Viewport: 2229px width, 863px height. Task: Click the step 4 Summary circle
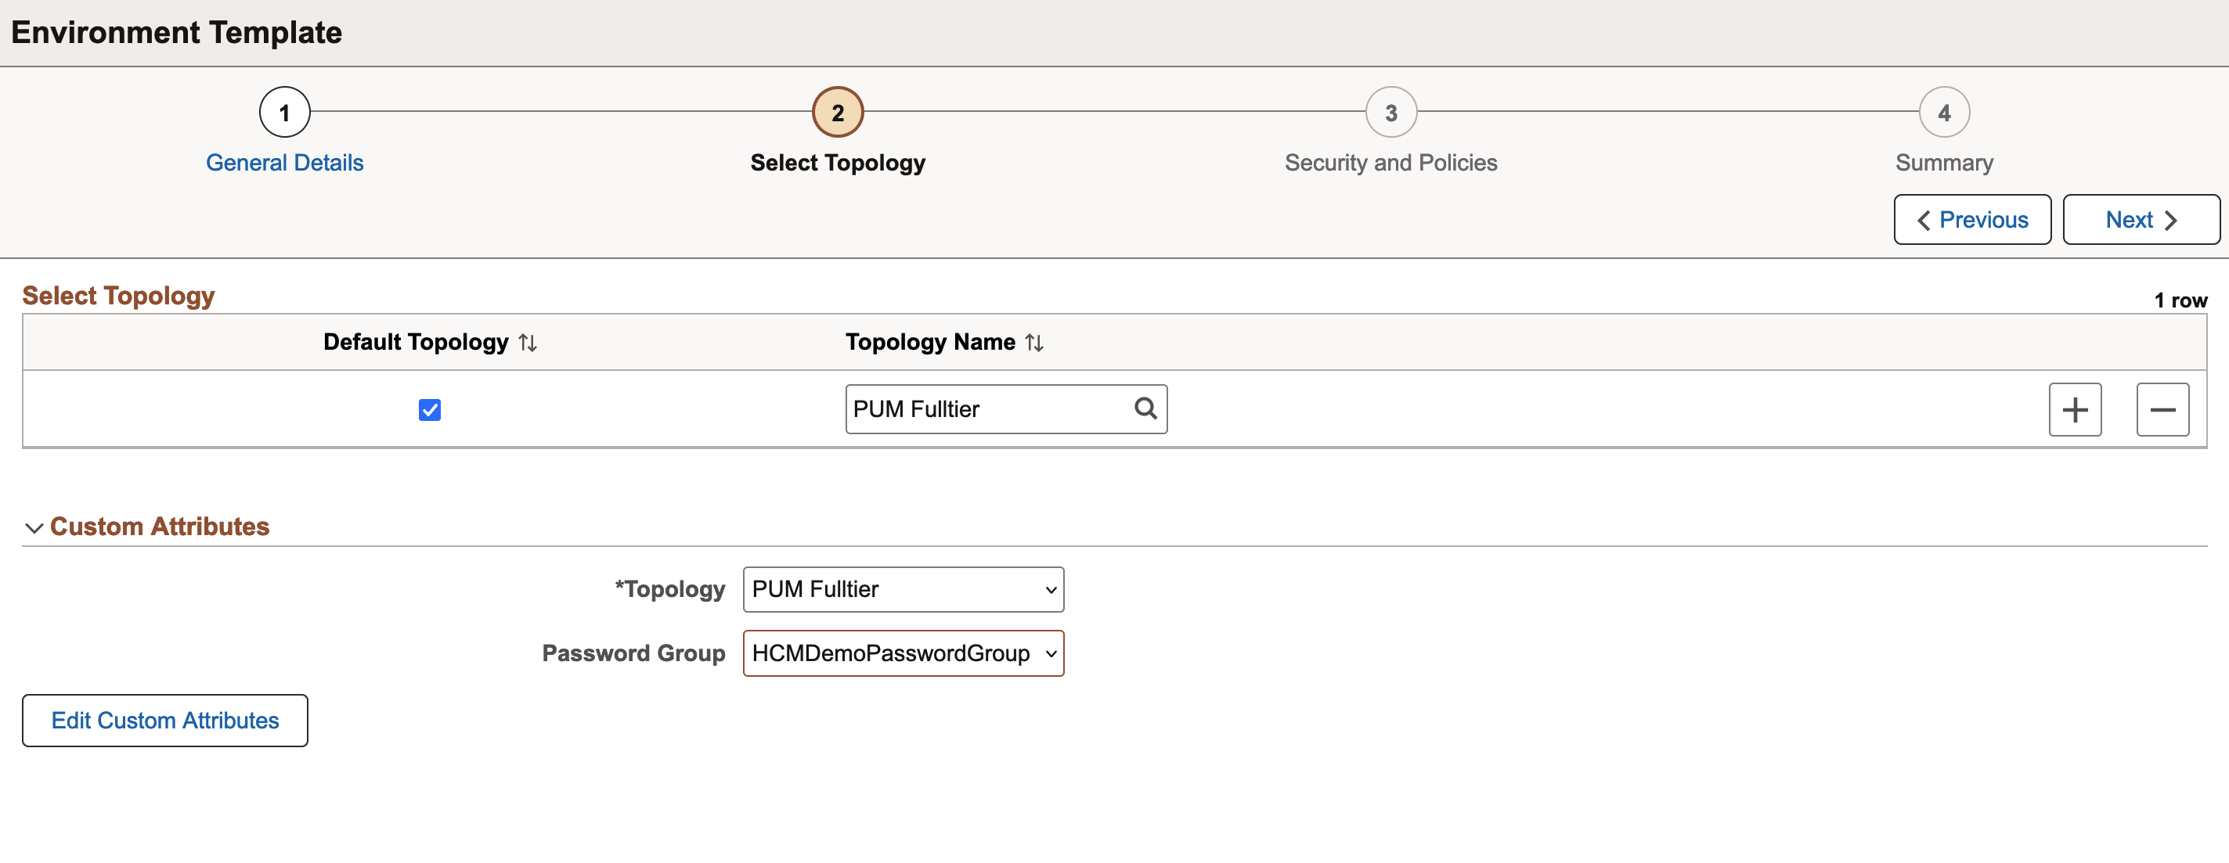1943,110
